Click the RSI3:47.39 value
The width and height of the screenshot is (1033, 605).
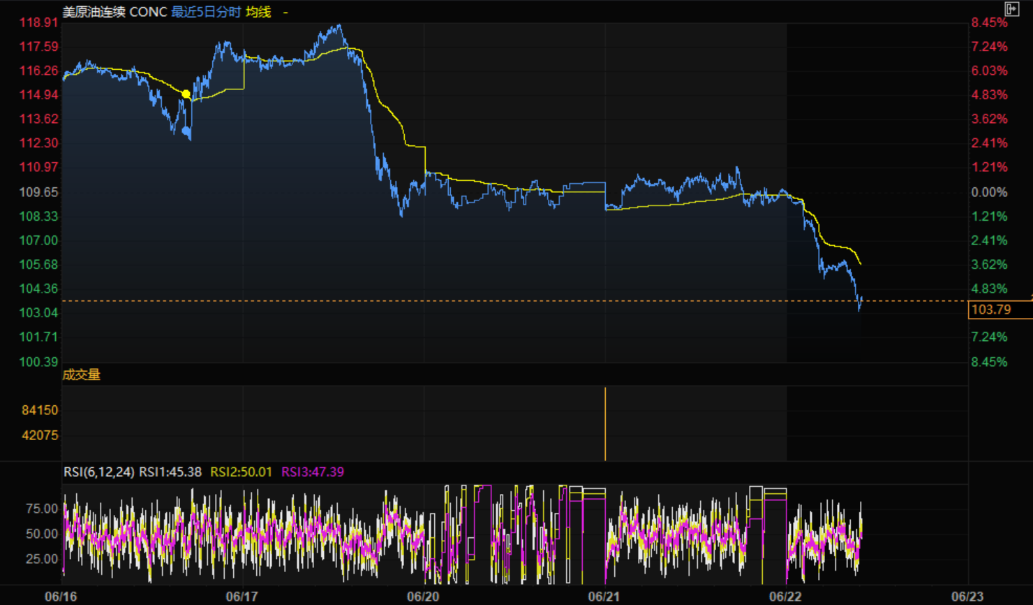coord(313,472)
